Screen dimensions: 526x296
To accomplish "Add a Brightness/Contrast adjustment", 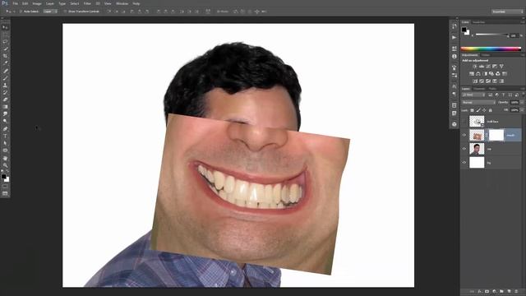I will coord(475,67).
